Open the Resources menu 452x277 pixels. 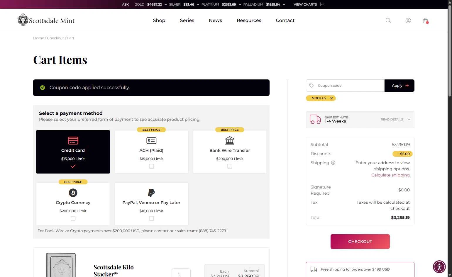pos(249,20)
